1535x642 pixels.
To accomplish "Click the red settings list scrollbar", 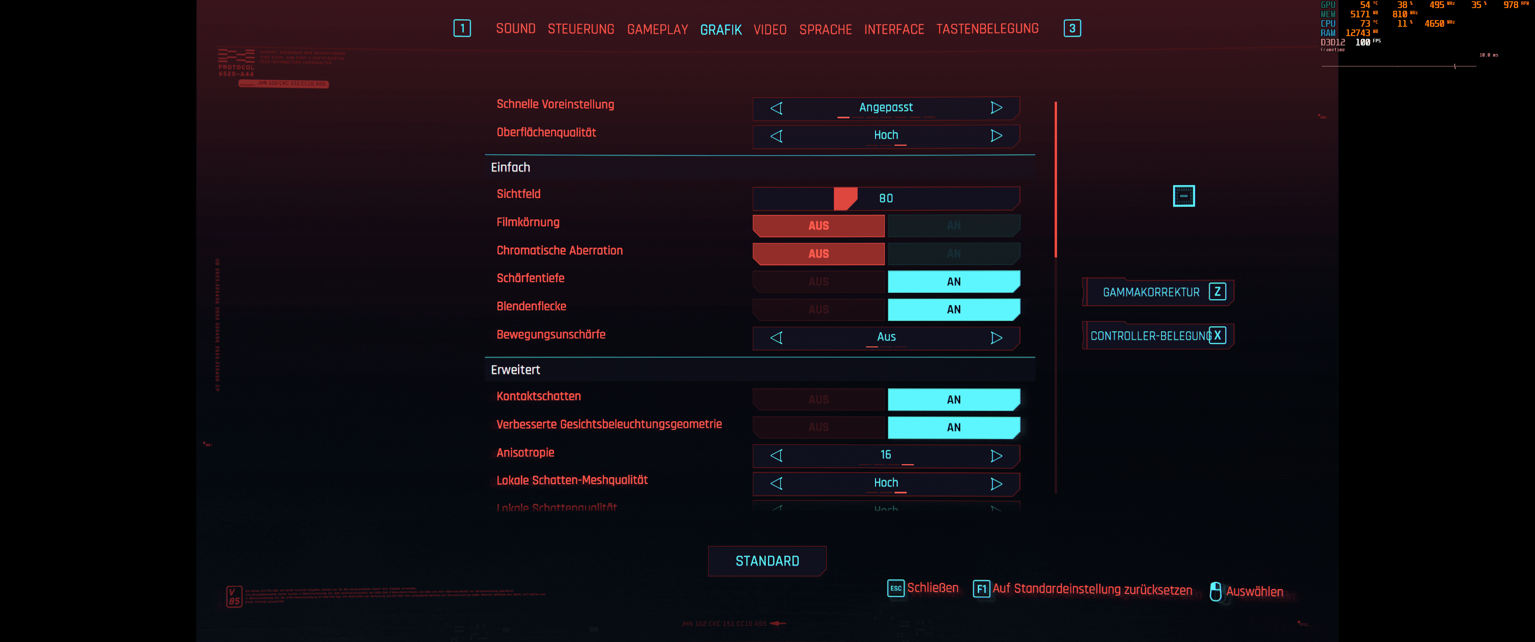I will click(1055, 180).
